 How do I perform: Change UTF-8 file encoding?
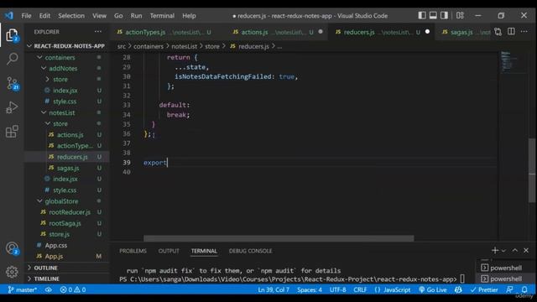click(x=337, y=289)
